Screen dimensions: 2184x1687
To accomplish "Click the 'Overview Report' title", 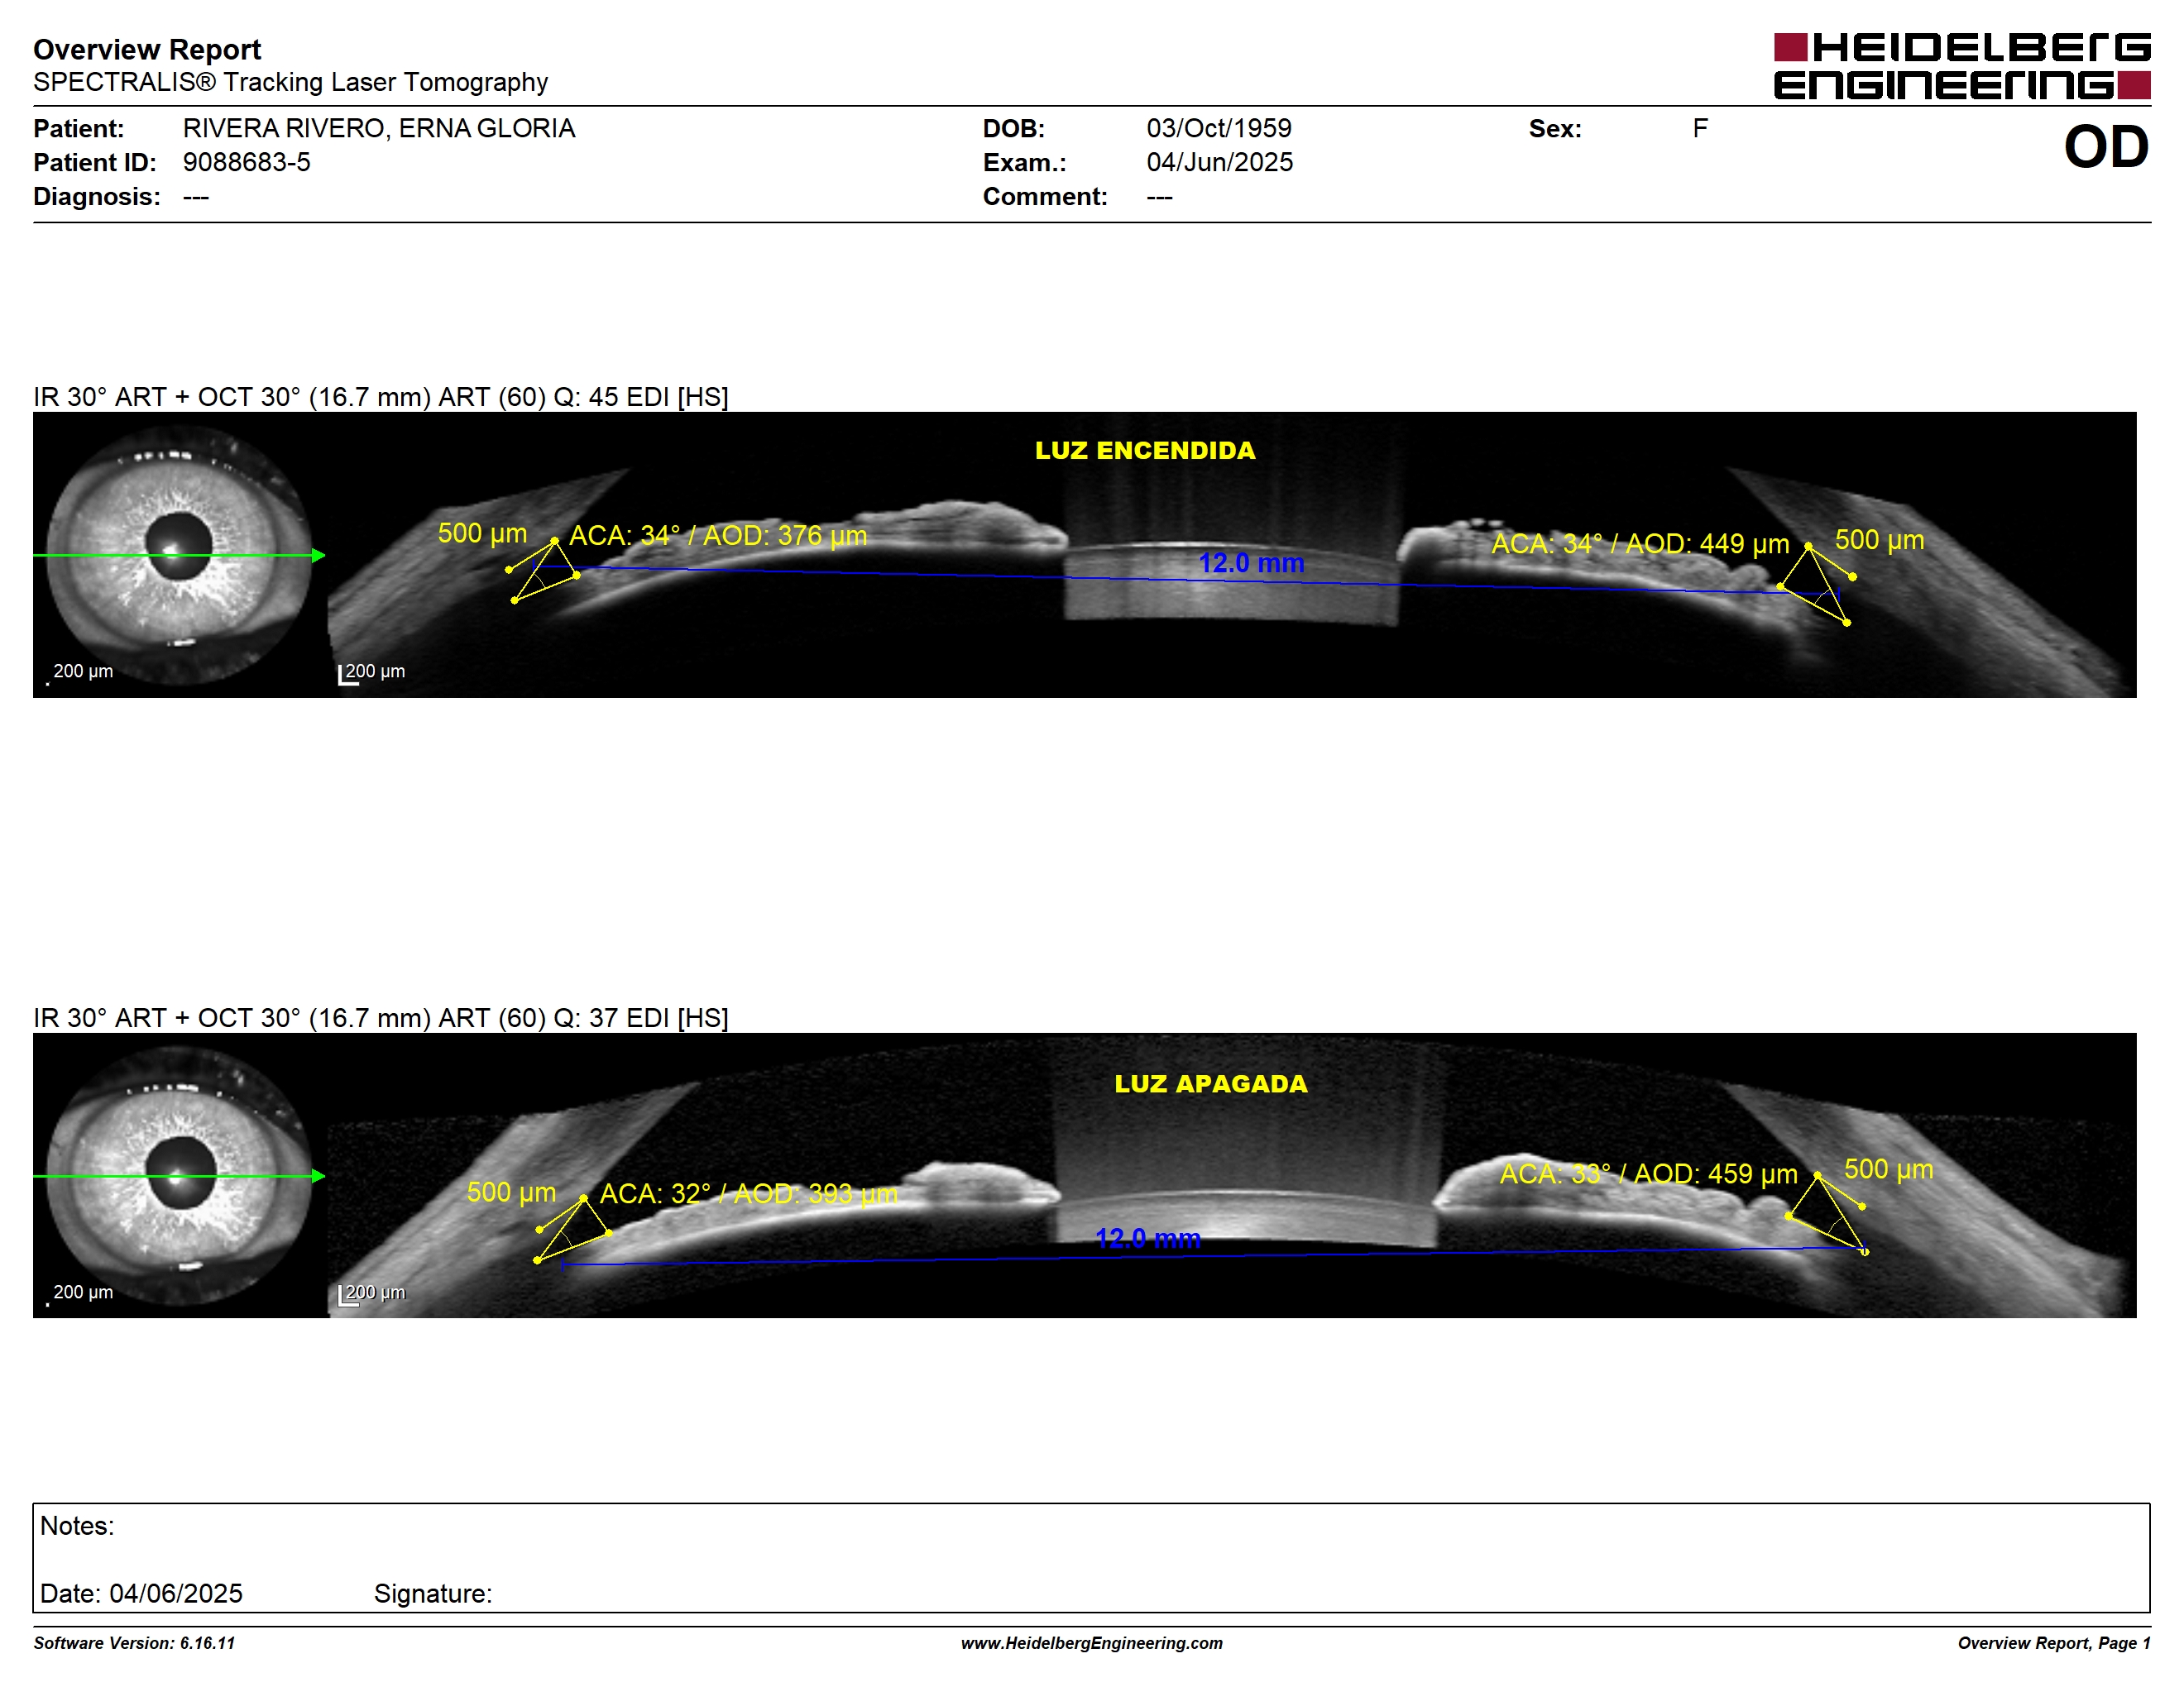I will click(x=147, y=49).
